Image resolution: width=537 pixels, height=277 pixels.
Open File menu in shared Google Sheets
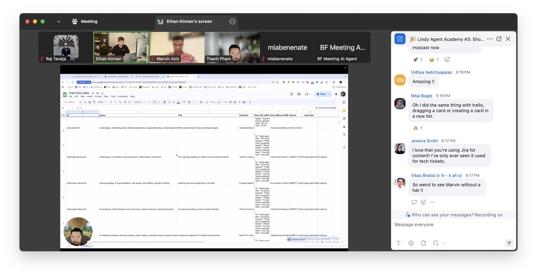click(x=70, y=96)
